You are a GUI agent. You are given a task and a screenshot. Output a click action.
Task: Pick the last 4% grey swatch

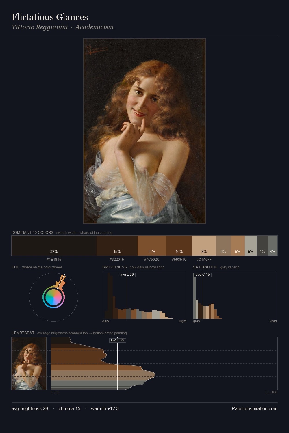pos(273,246)
